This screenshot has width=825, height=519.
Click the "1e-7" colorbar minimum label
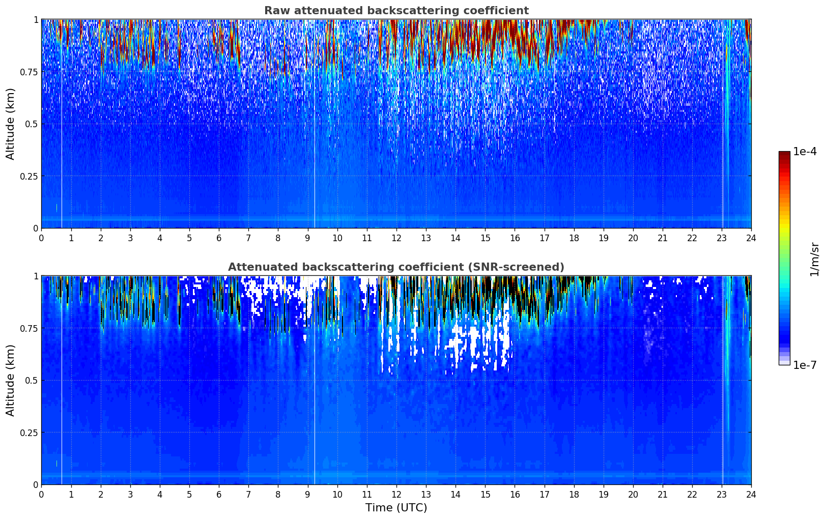click(x=805, y=365)
